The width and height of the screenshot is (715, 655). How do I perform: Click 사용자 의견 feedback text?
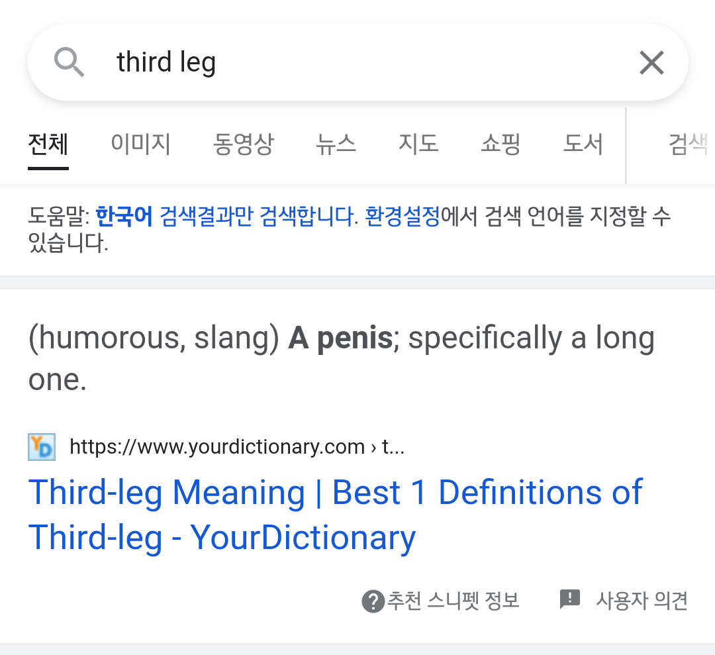[x=642, y=601]
